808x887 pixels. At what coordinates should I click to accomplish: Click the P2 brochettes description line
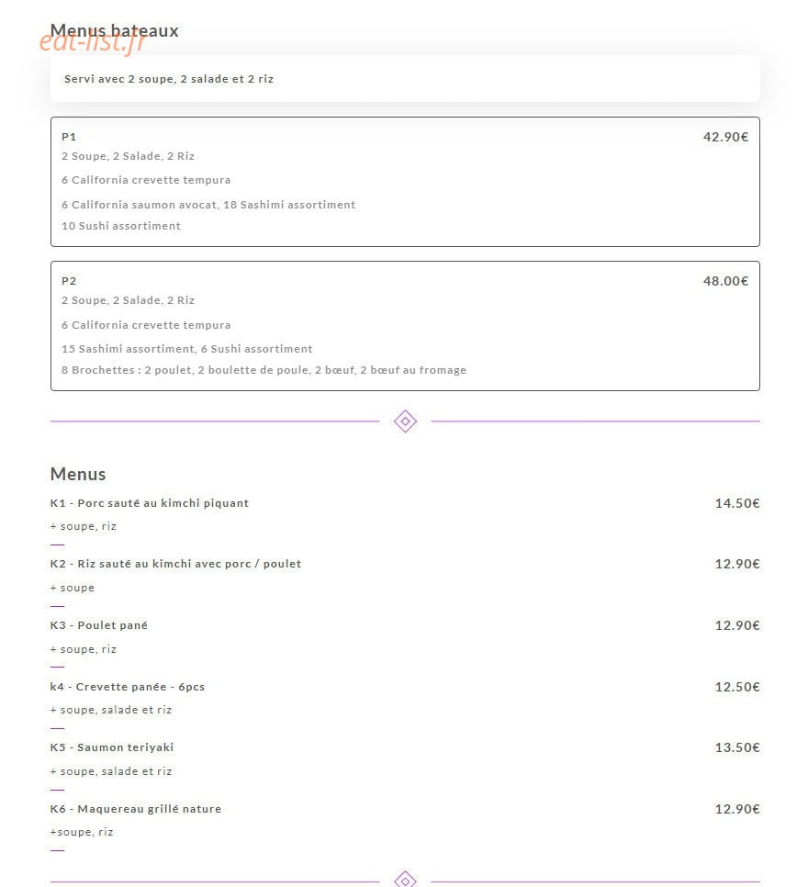click(264, 370)
